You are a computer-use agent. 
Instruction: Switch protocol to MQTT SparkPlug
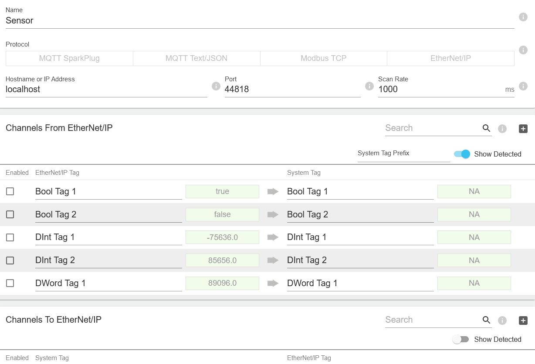69,58
